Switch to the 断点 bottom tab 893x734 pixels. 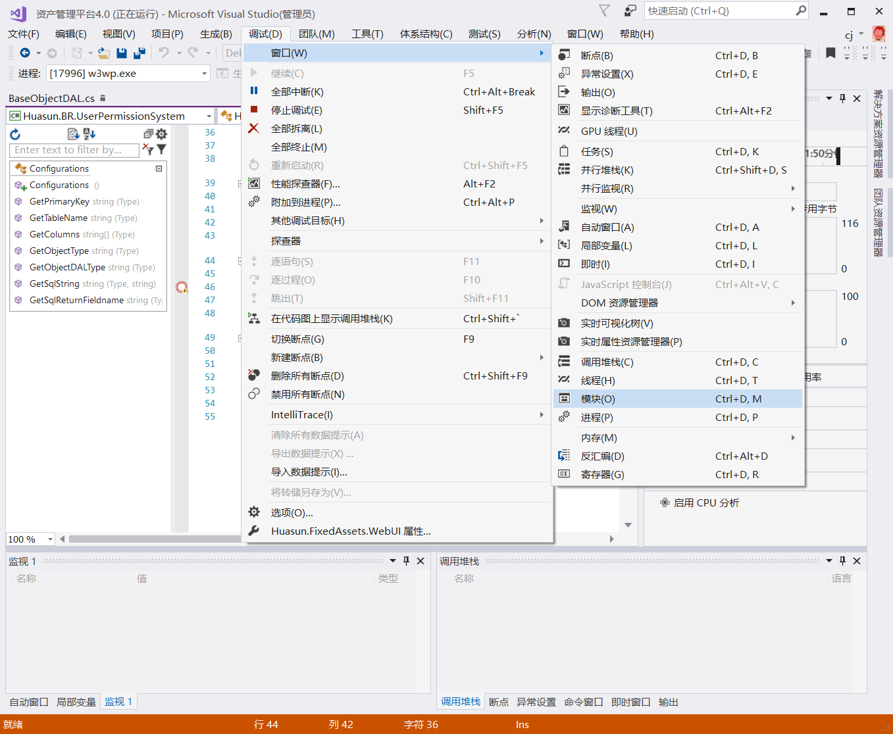pos(499,702)
